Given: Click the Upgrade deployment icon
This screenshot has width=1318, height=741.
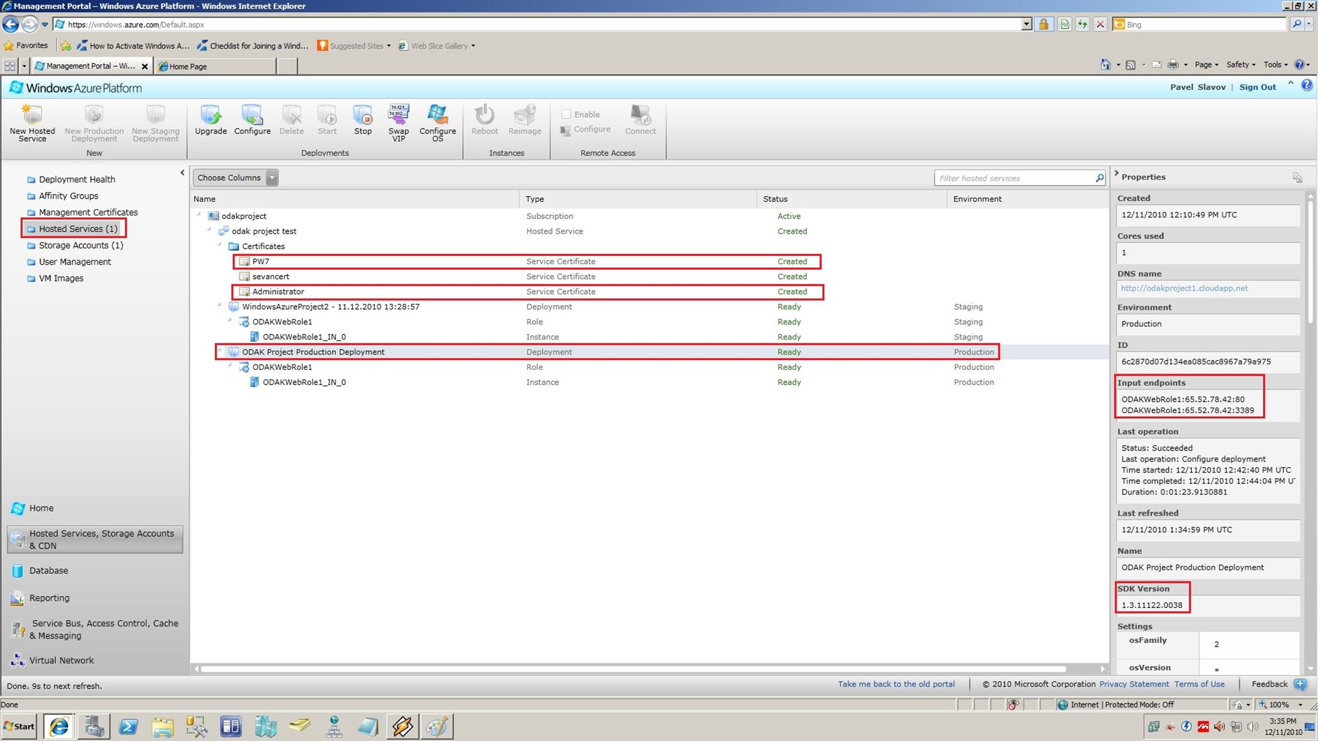Looking at the screenshot, I should tap(211, 114).
